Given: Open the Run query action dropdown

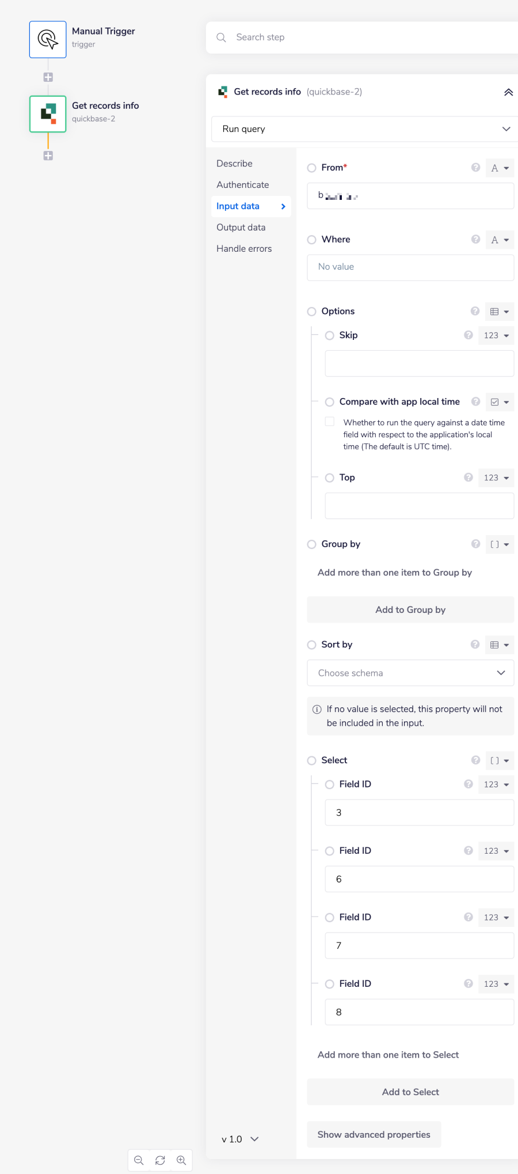Looking at the screenshot, I should coord(364,129).
